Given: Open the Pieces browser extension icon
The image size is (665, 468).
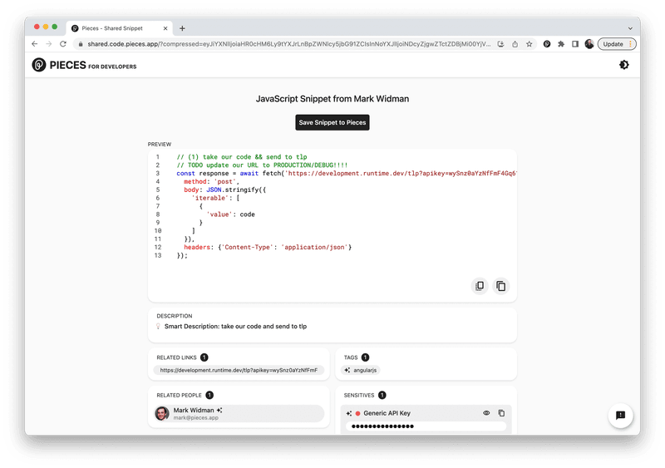Looking at the screenshot, I should tap(547, 44).
